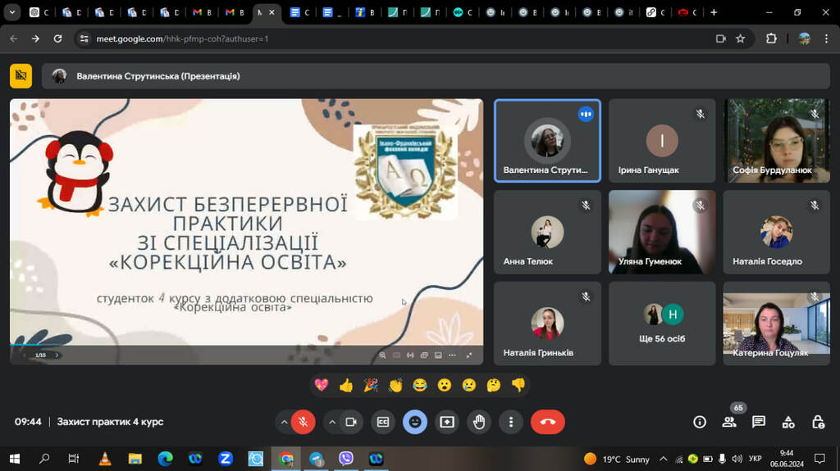Expand microphone audio settings arrow
This screenshot has width=840, height=471.
tap(284, 422)
